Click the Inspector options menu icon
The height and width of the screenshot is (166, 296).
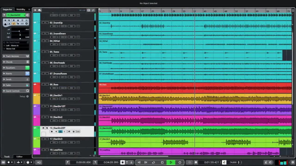pos(29,9)
